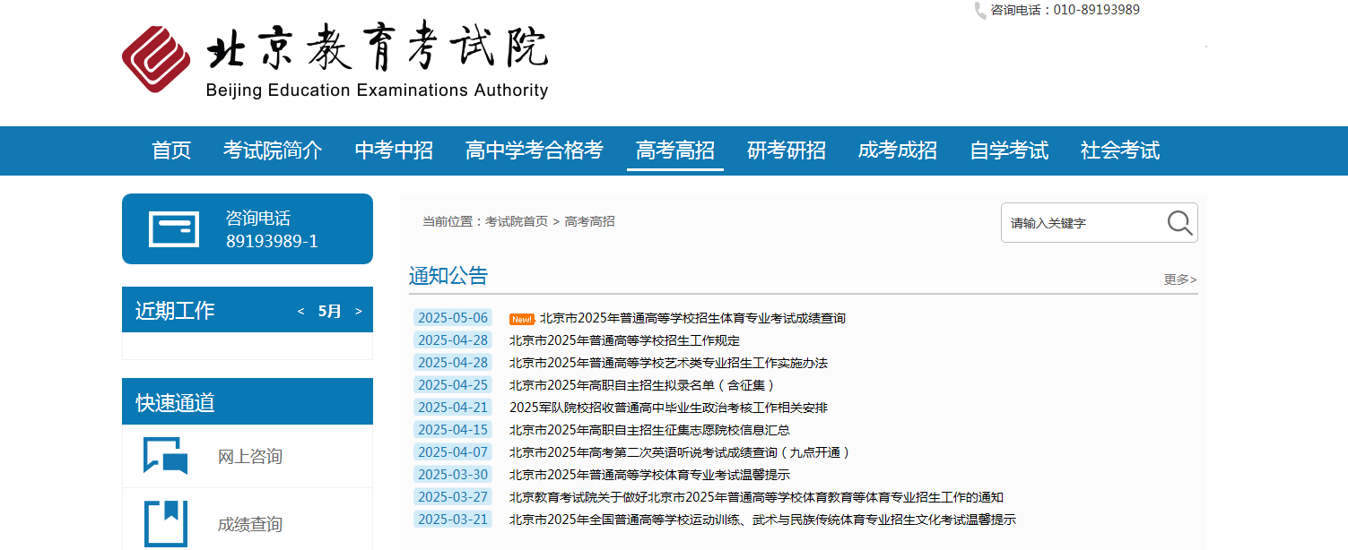1348x550 pixels.
Task: Click the 咨询电话 card icon
Action: pyautogui.click(x=174, y=229)
